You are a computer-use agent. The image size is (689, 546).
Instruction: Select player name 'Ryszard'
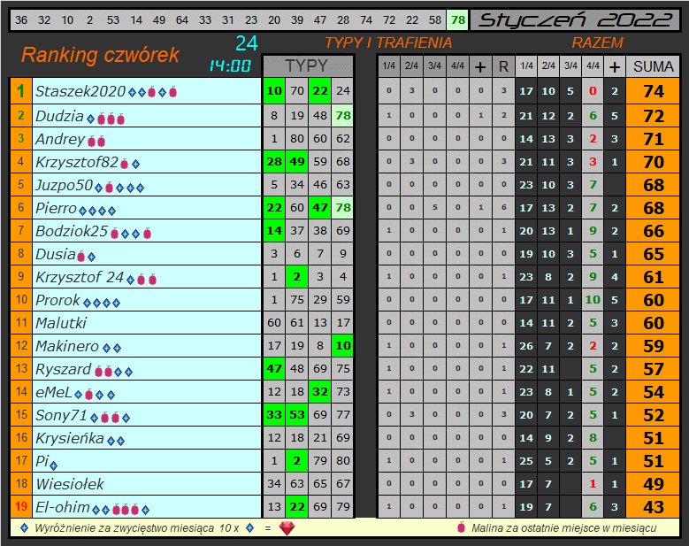tap(64, 369)
